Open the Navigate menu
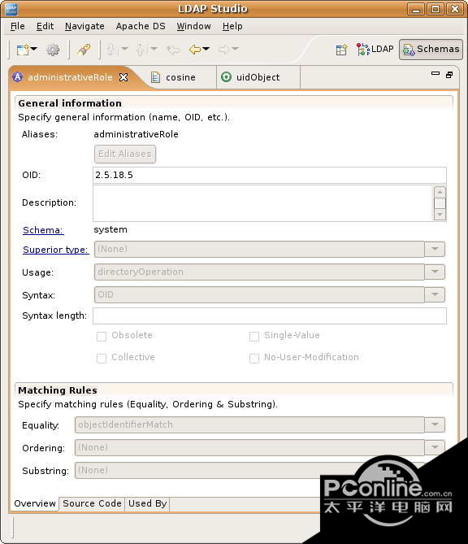Image resolution: width=468 pixels, height=544 pixels. click(84, 26)
